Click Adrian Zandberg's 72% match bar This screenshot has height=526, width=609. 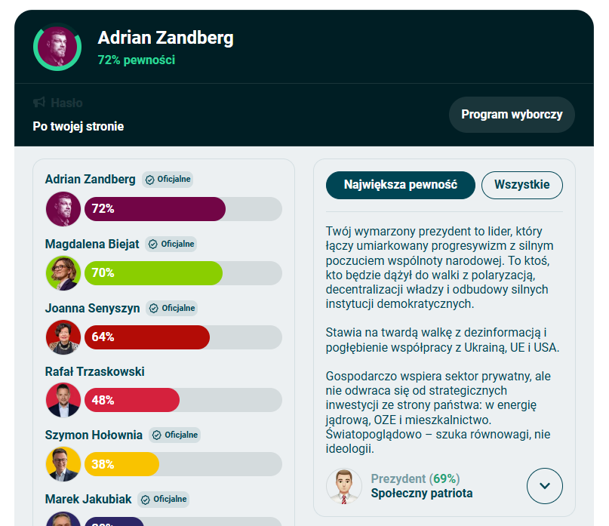point(155,209)
